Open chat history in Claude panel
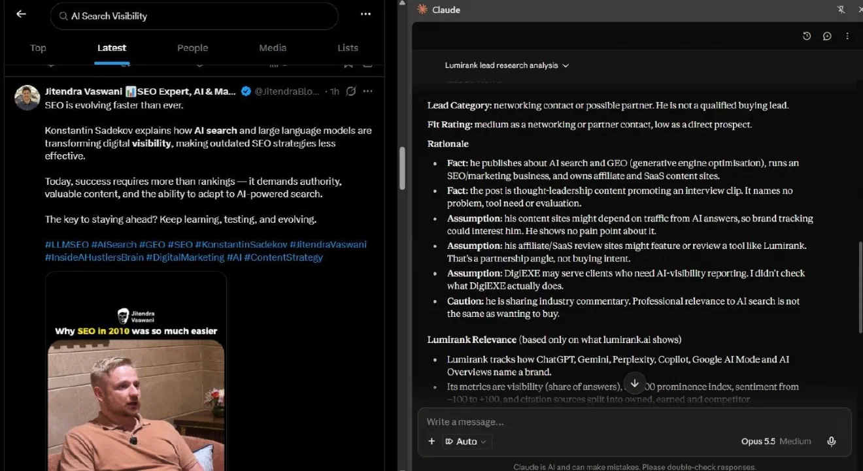Viewport: 863px width, 471px height. [807, 37]
